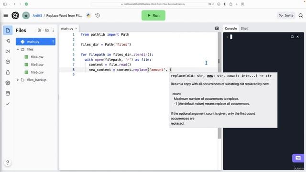Click the browser address bar
The height and width of the screenshot is (172, 306).
pos(153,4)
